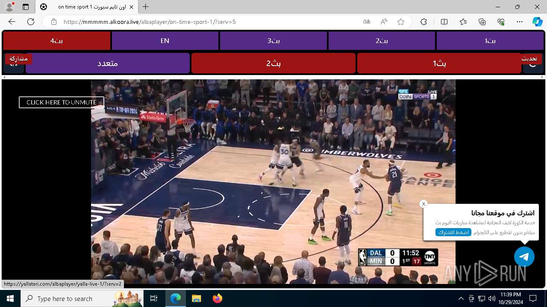Switch to the top purple بث2 server tab
The image size is (547, 307).
(x=382, y=41)
